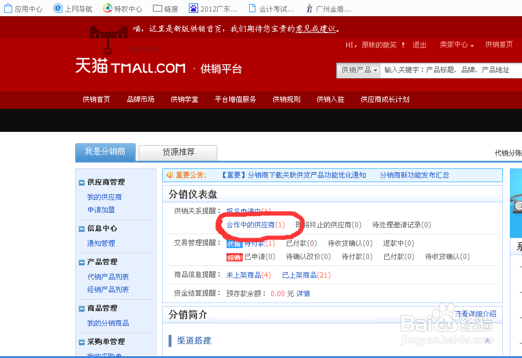Open the 供销规则 nav item
Viewport: 522px width, 358px height.
(286, 99)
